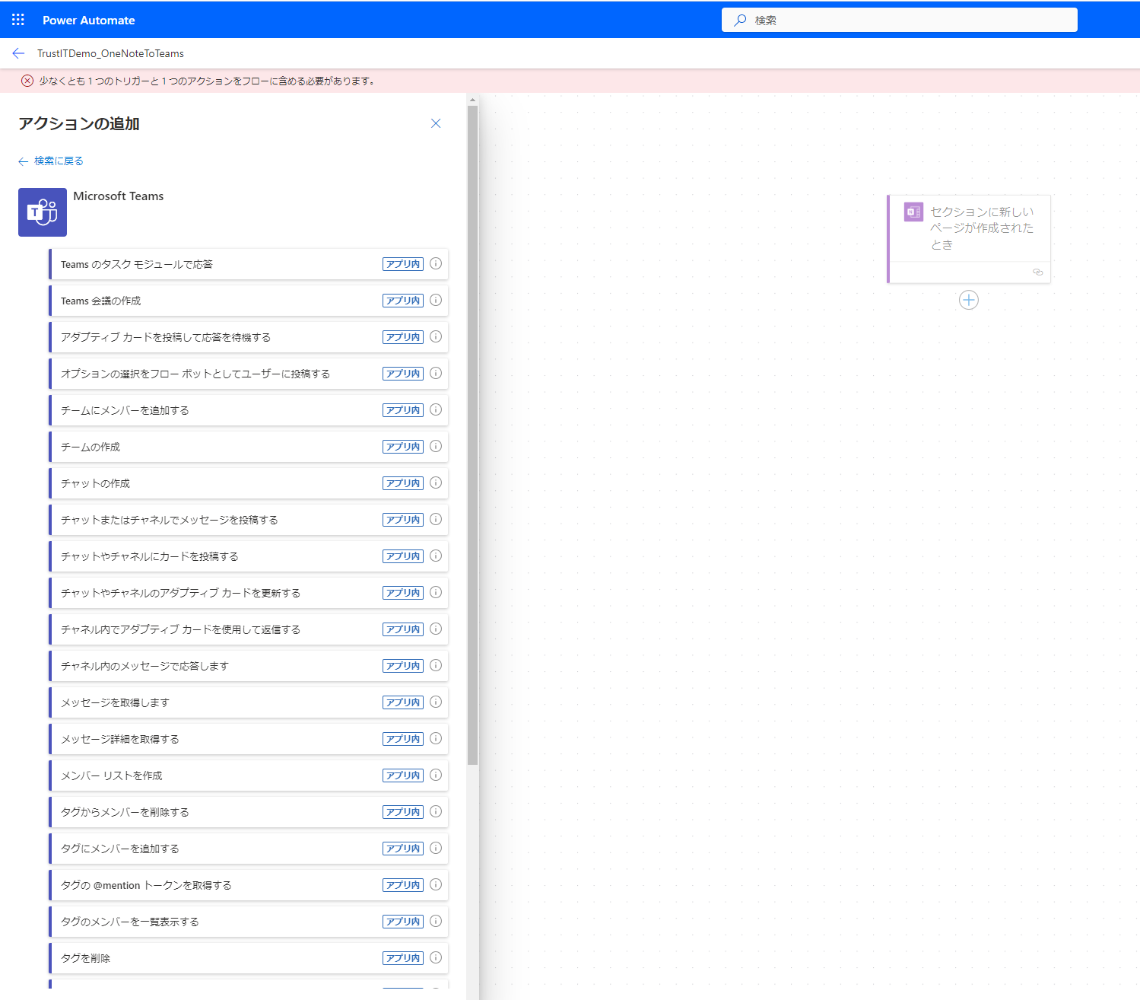Click the Microsoft Teams connector logo
1140x1000 pixels.
(x=43, y=212)
